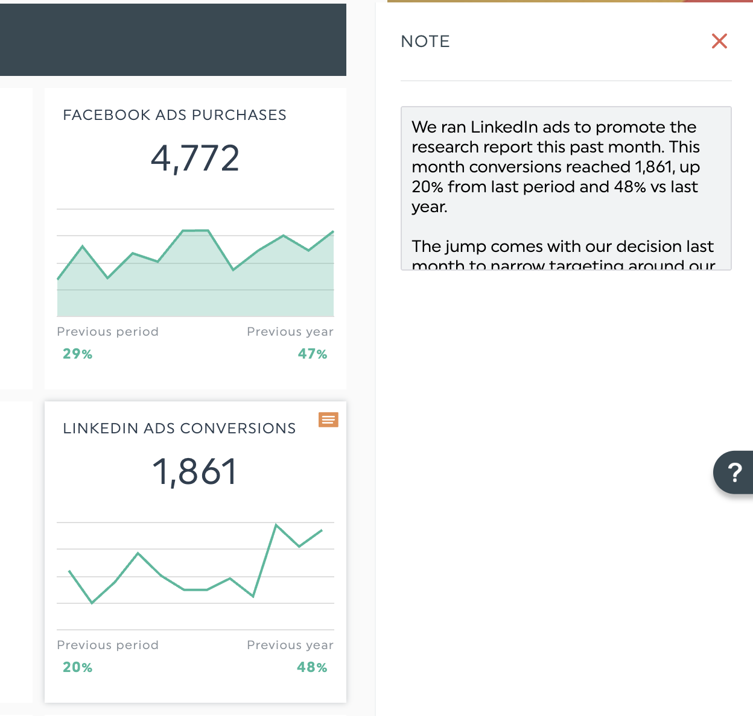This screenshot has height=716, width=753.
Task: Close the Note panel with the X
Action: pos(719,41)
